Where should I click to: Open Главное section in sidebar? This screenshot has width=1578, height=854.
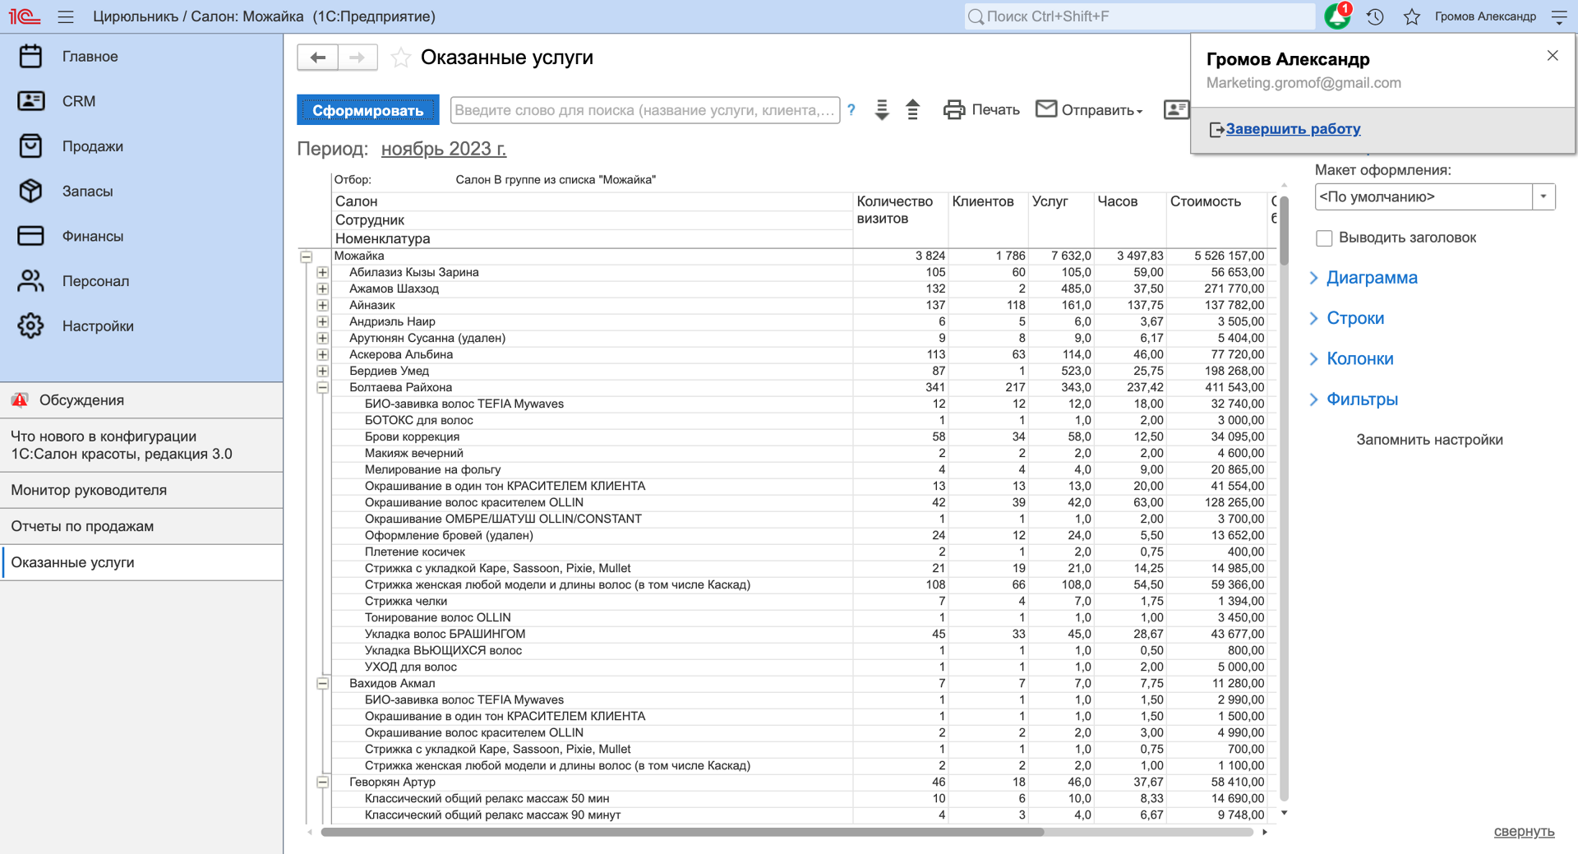point(141,57)
